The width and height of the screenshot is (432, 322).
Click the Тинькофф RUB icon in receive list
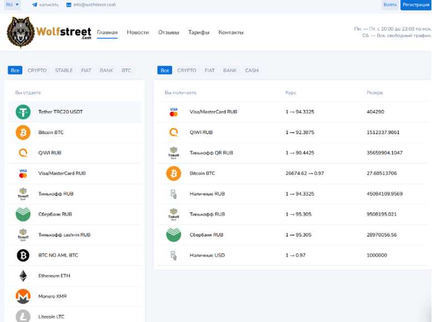[x=174, y=214]
